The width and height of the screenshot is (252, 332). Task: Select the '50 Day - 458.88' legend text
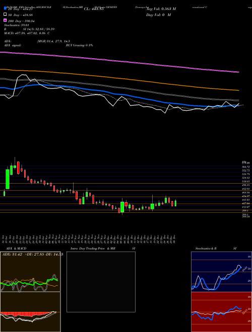(20, 15)
